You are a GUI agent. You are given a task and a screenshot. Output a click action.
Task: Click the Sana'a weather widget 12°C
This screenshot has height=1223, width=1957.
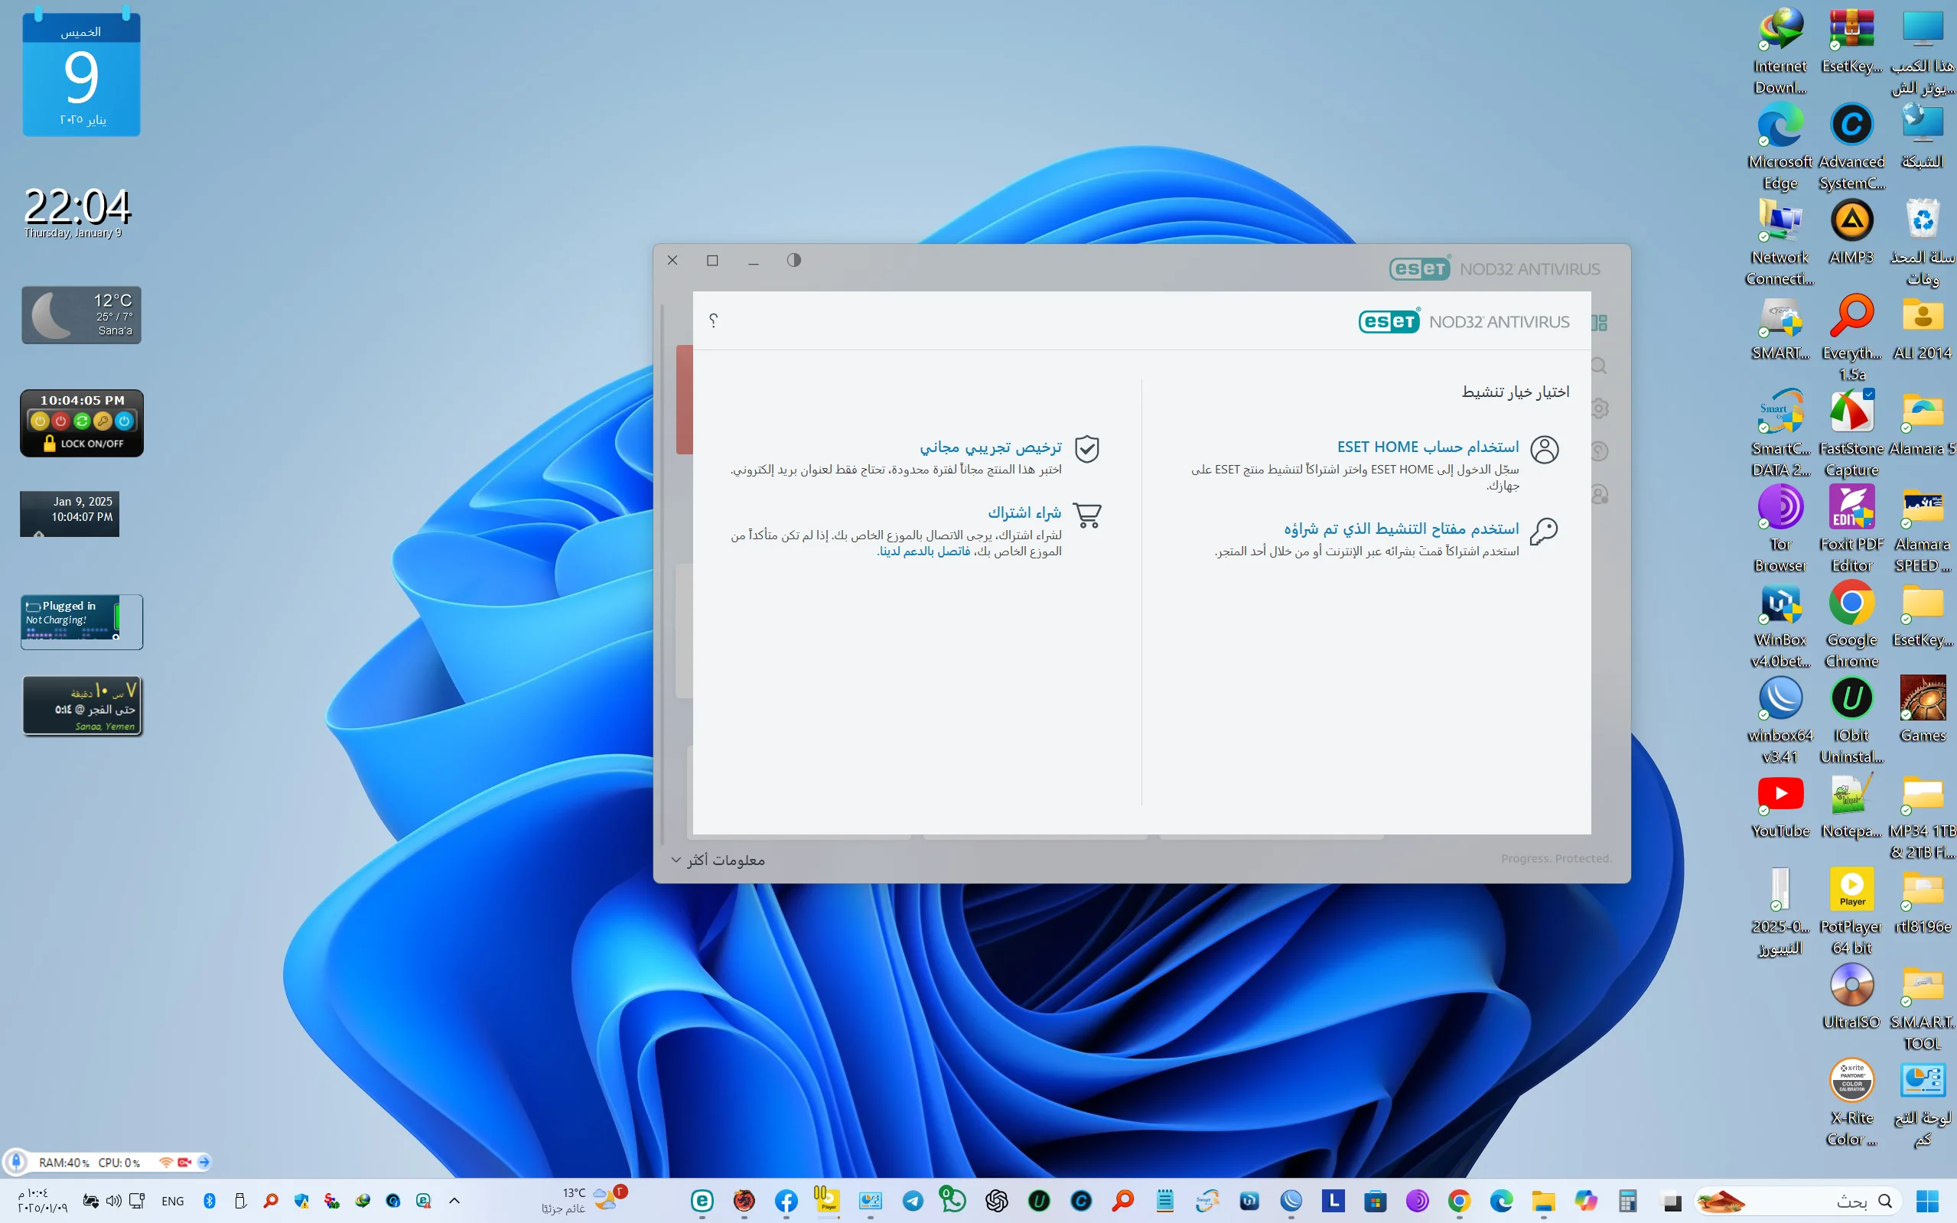point(81,314)
